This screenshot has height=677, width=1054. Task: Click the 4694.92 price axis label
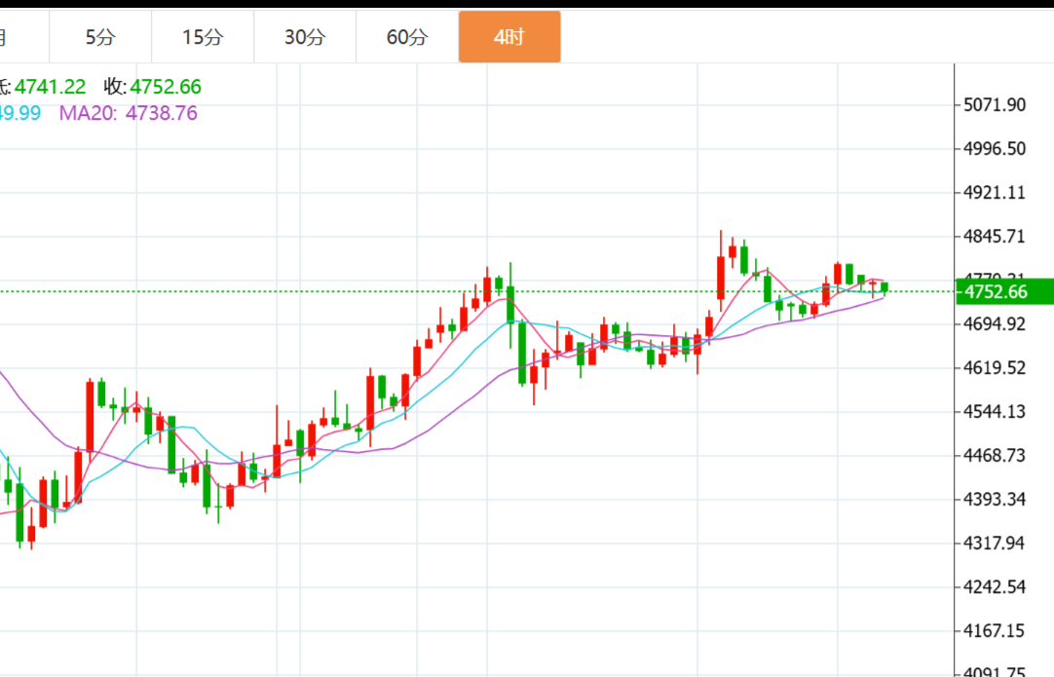click(x=994, y=324)
